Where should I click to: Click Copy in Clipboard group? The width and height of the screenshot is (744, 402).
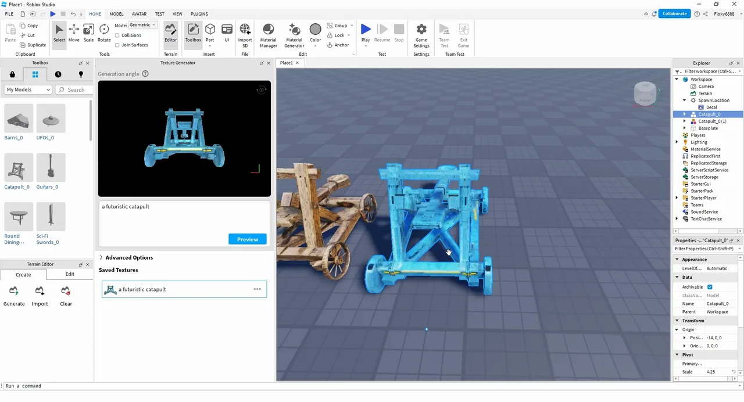(x=28, y=26)
